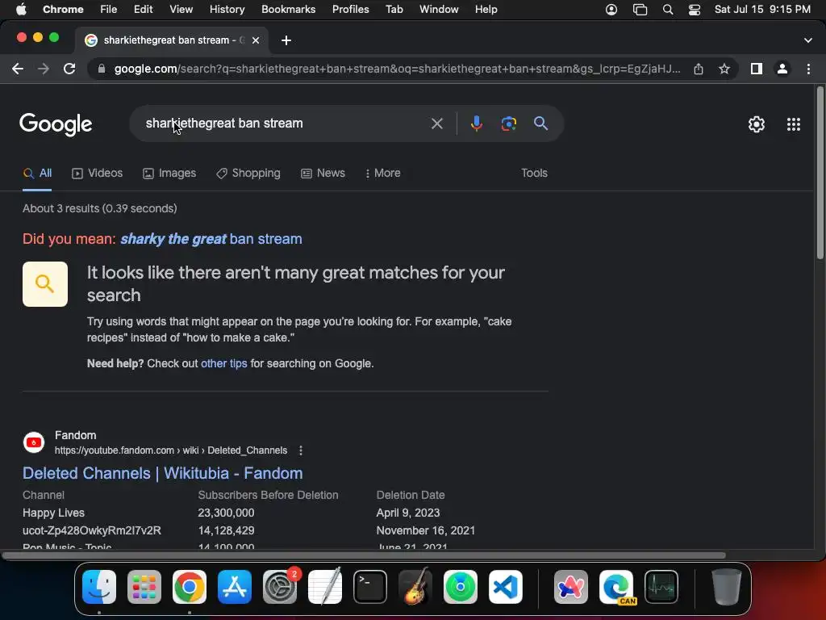Image resolution: width=826 pixels, height=620 pixels.
Task: Go to the Google logo homepage
Action: pyautogui.click(x=56, y=124)
